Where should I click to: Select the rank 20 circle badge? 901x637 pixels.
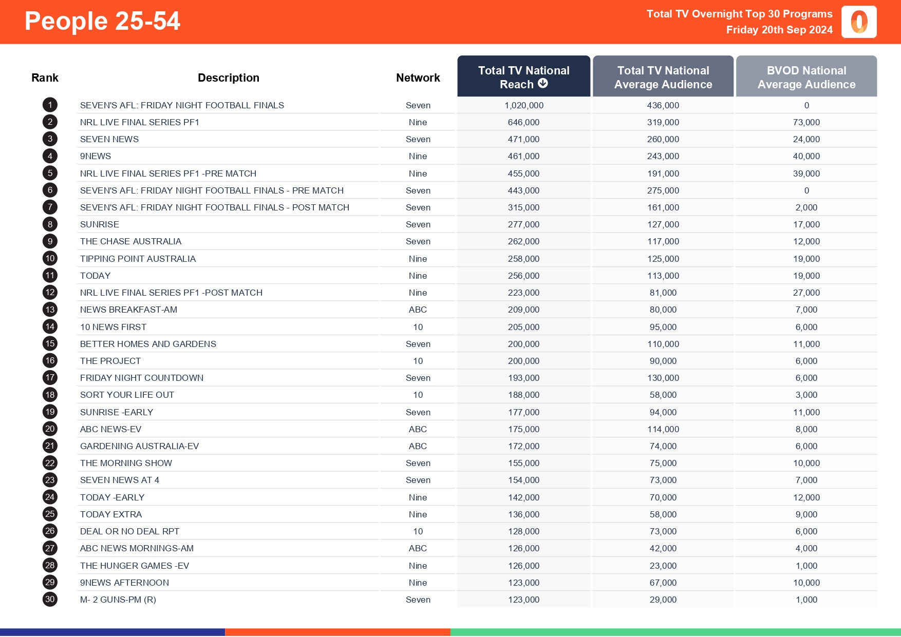click(x=50, y=429)
